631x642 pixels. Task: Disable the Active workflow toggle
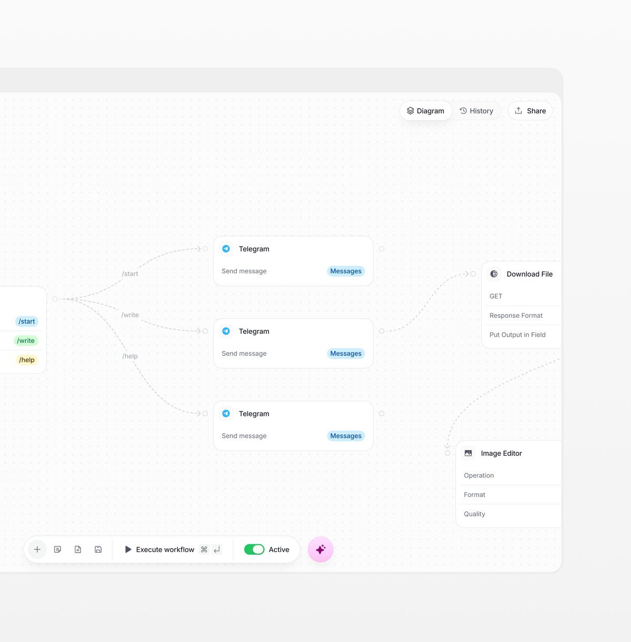[254, 549]
